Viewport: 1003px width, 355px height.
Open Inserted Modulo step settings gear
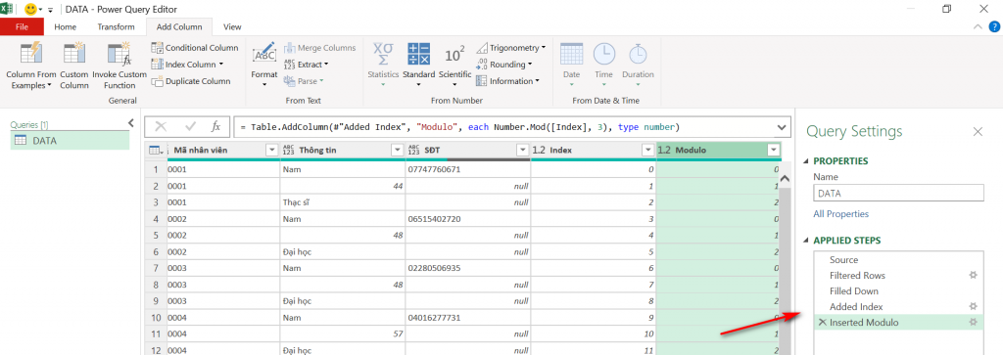[973, 323]
